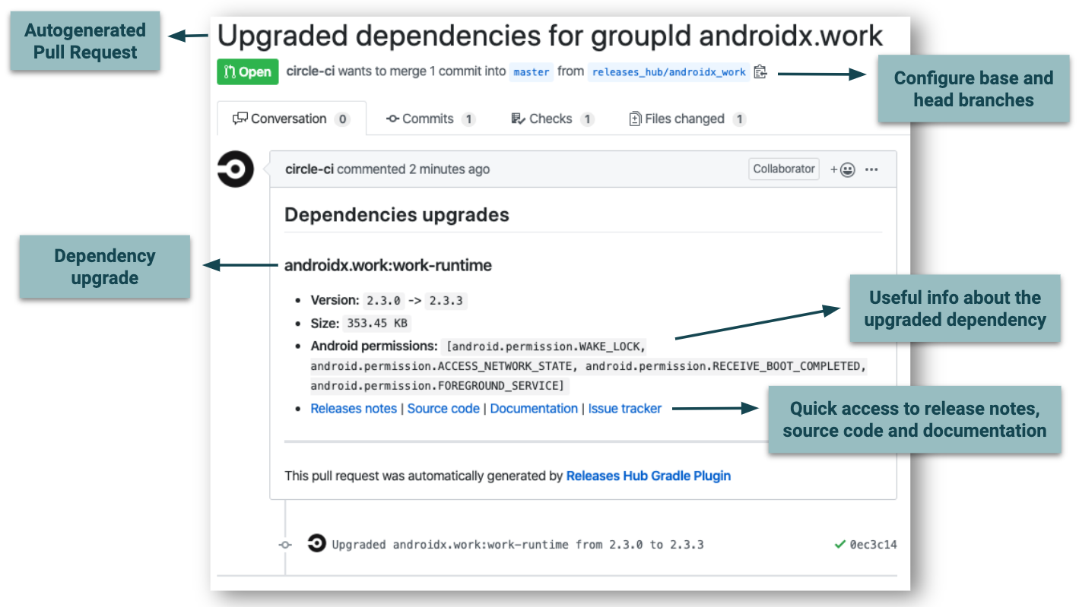Viewport: 1079px width, 607px height.
Task: Click the size value 353.45 KB
Action: [377, 324]
